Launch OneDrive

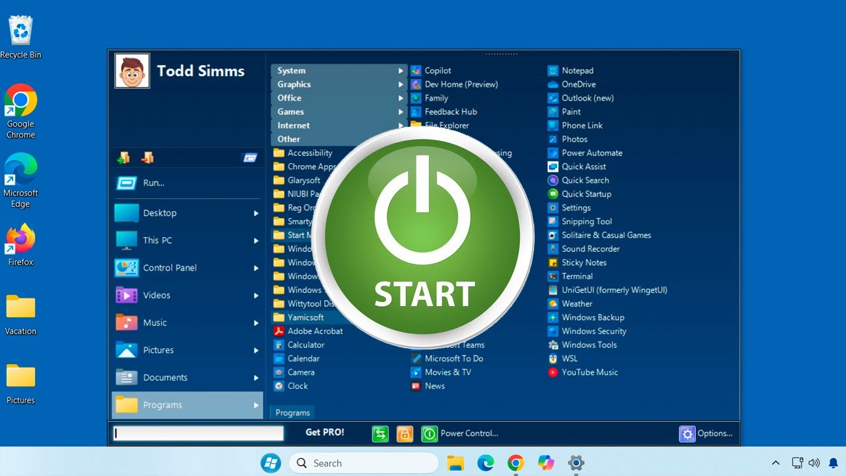[x=572, y=85]
